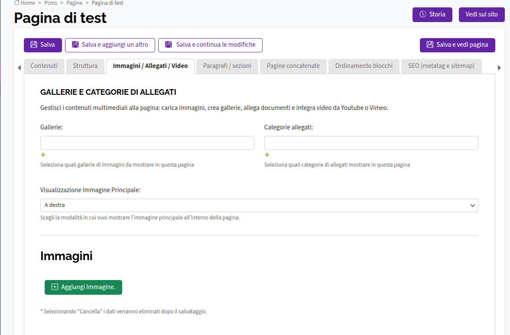Viewport: 510px width, 335px height.
Task: Click the 'Pagina di test' breadcrumb text
Action: pyautogui.click(x=107, y=3)
